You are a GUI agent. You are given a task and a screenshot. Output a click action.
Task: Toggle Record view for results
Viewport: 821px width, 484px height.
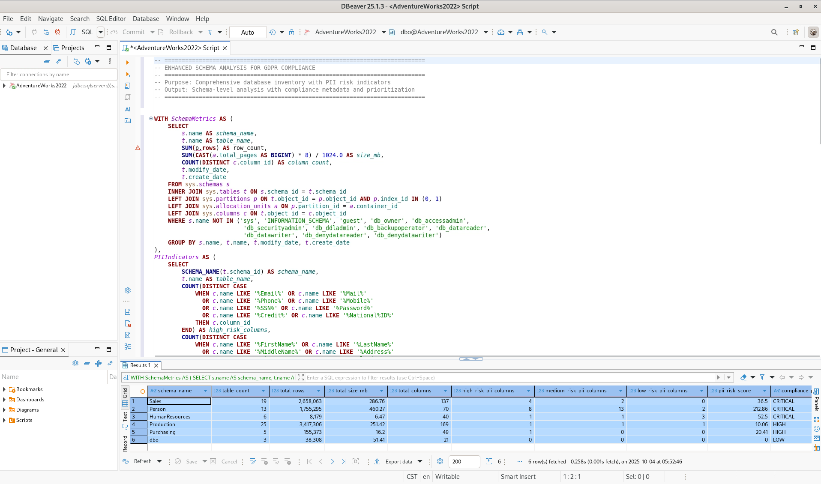pyautogui.click(x=125, y=443)
